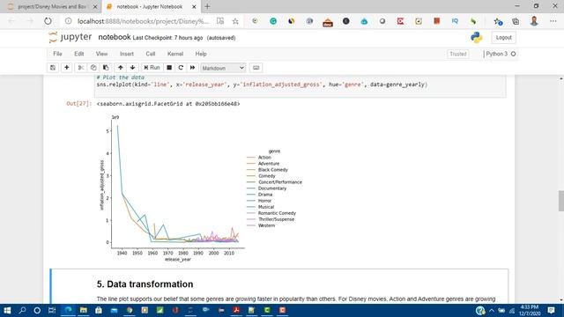Open browser collections icon

click(516, 21)
